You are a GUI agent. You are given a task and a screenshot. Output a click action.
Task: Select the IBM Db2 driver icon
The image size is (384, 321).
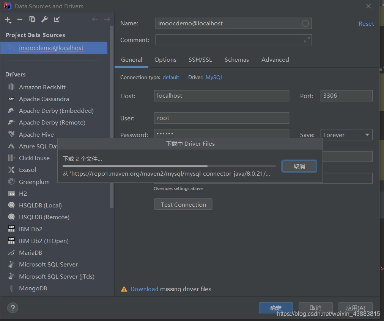point(11,229)
